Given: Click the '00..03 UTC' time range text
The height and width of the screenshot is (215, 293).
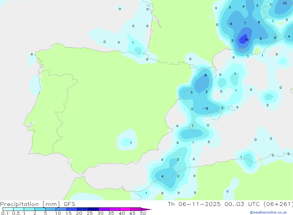Looking at the screenshot, I should 242,204.
